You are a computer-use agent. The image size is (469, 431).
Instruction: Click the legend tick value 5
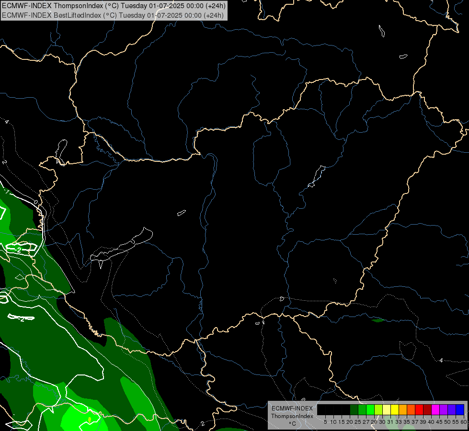pyautogui.click(x=325, y=422)
